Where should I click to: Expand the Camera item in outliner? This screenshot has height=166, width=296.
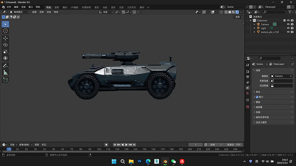point(254,24)
